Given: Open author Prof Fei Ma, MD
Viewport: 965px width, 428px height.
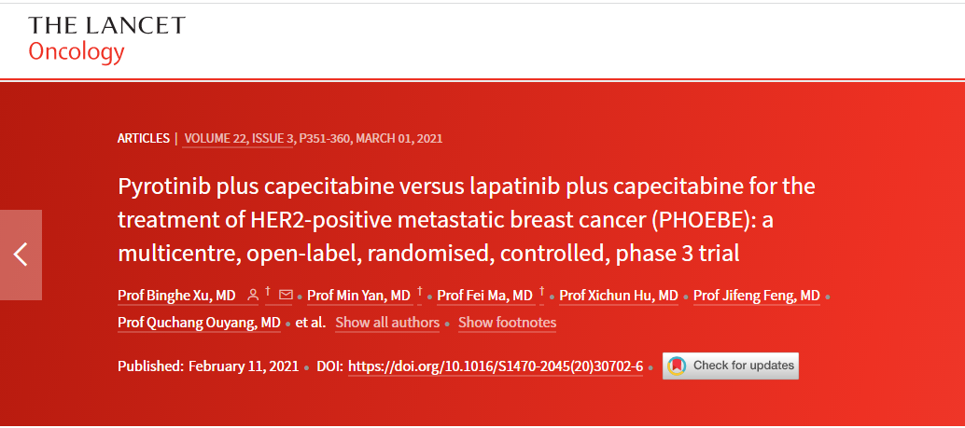Looking at the screenshot, I should [x=485, y=296].
